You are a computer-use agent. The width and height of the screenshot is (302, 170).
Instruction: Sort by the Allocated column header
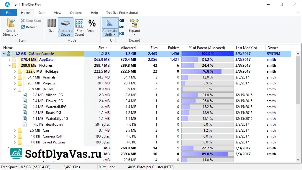[x=124, y=48]
